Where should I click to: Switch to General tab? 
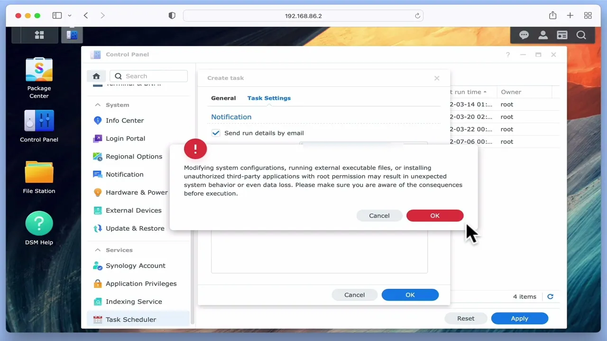click(x=223, y=98)
